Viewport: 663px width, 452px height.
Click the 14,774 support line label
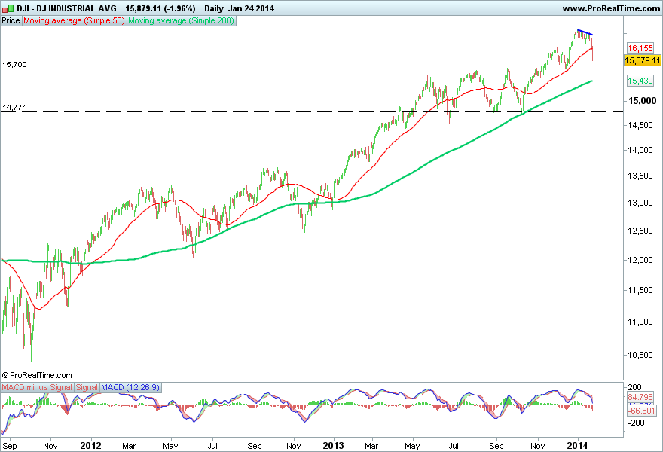14,108
